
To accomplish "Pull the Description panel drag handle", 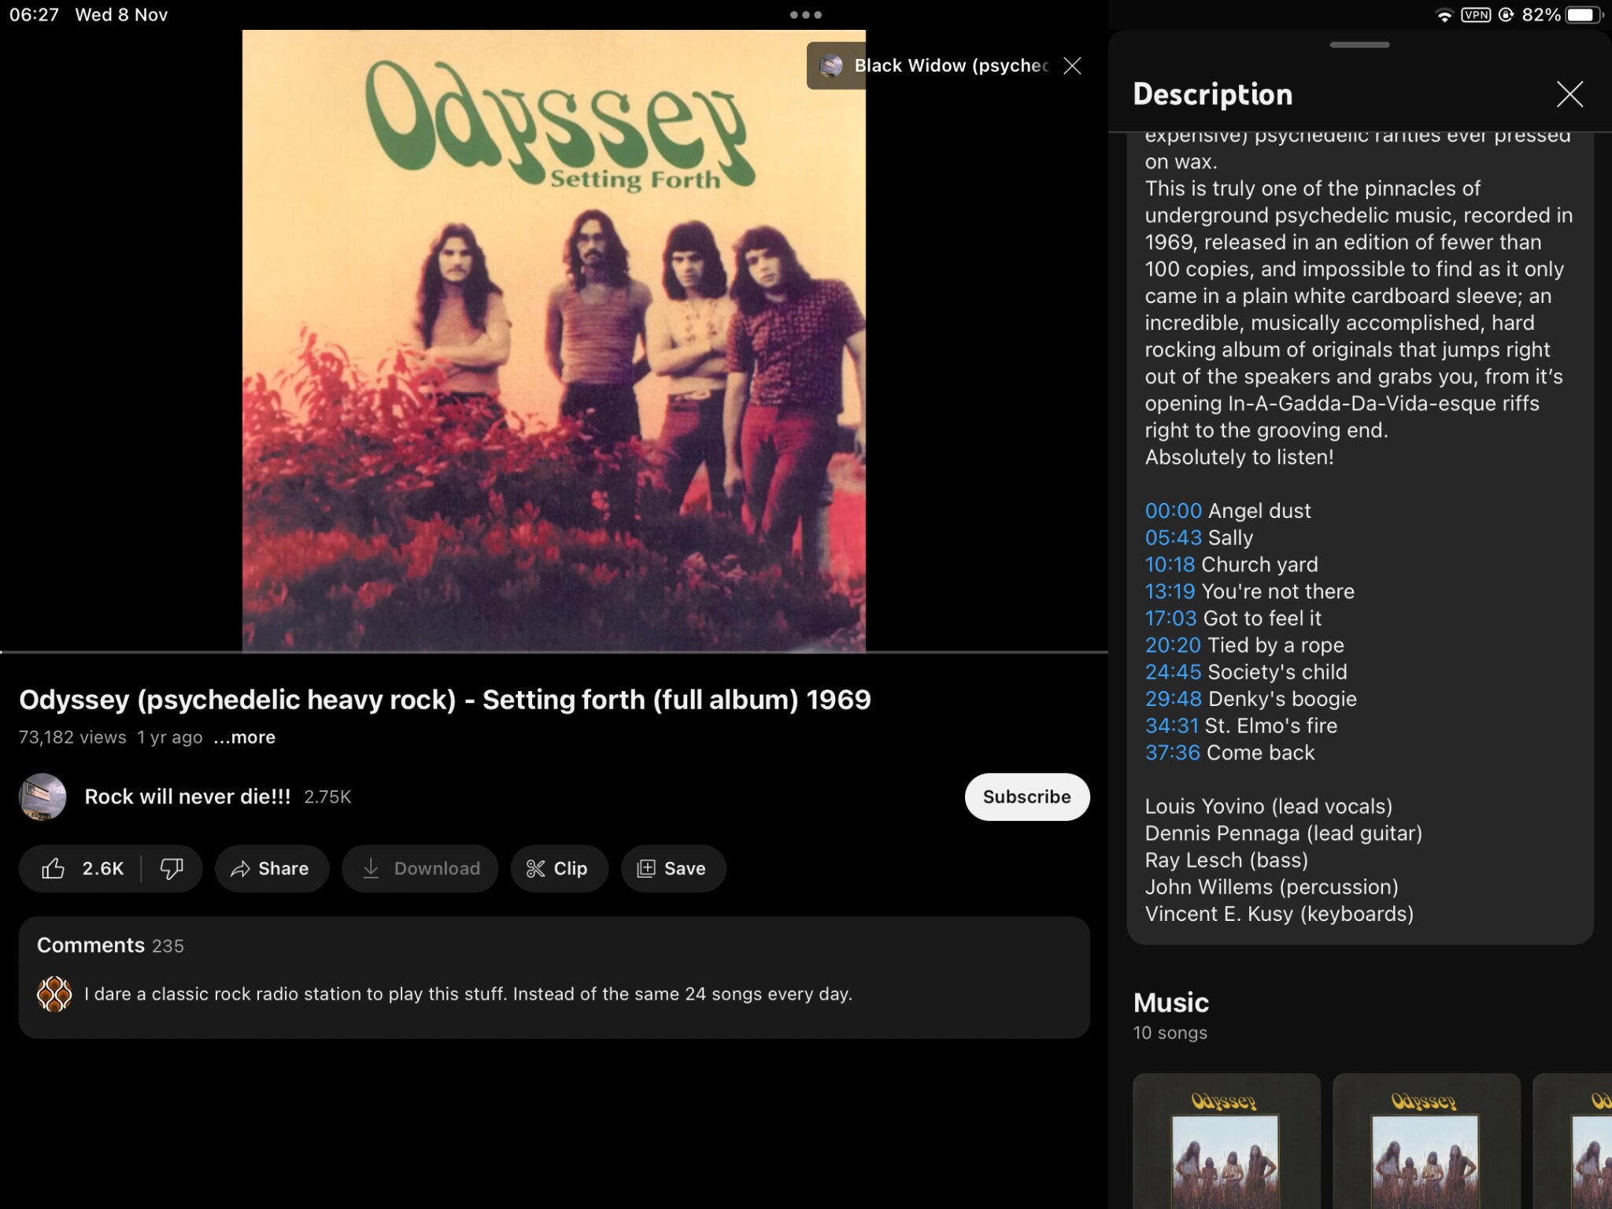I will (1359, 45).
